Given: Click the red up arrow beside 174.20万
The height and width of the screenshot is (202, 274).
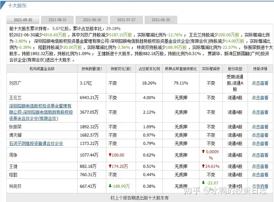Looking at the screenshot, I should [110, 166].
